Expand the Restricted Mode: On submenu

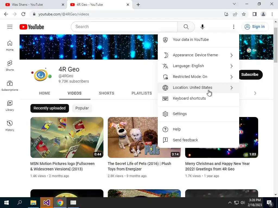click(x=198, y=77)
